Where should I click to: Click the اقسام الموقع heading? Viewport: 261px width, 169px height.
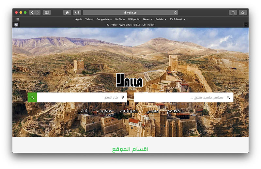[x=130, y=149]
